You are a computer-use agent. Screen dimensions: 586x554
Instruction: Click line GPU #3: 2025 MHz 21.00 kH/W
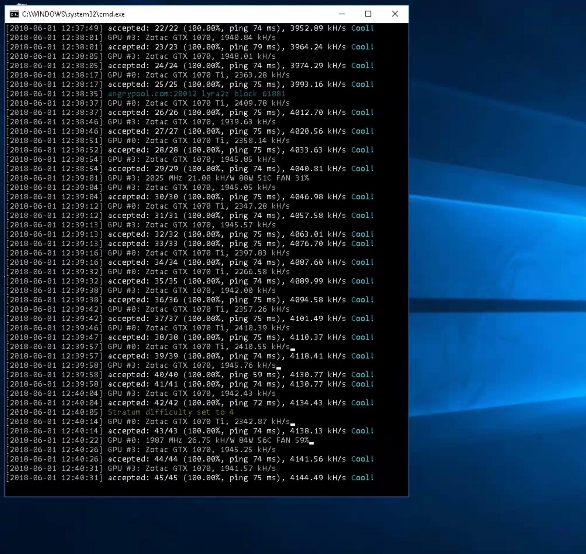click(x=157, y=178)
